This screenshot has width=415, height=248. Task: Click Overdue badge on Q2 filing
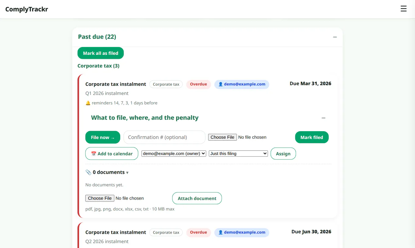pyautogui.click(x=199, y=232)
